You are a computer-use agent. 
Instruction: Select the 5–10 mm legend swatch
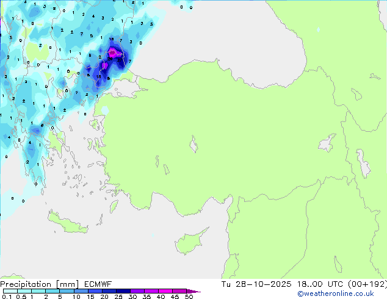[x=67, y=291]
